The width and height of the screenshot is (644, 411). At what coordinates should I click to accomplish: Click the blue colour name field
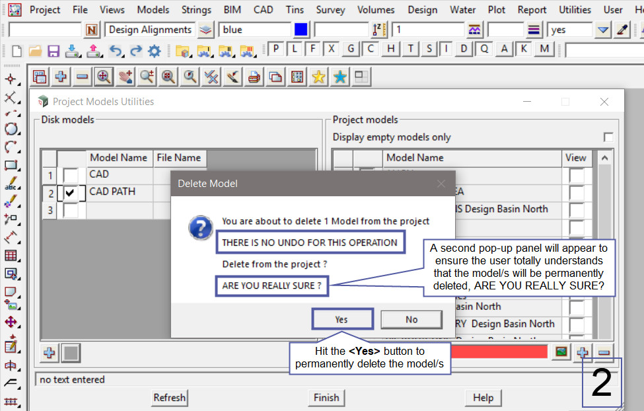[255, 30]
